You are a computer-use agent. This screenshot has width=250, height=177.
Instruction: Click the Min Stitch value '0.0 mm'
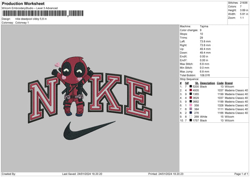click(x=205, y=68)
